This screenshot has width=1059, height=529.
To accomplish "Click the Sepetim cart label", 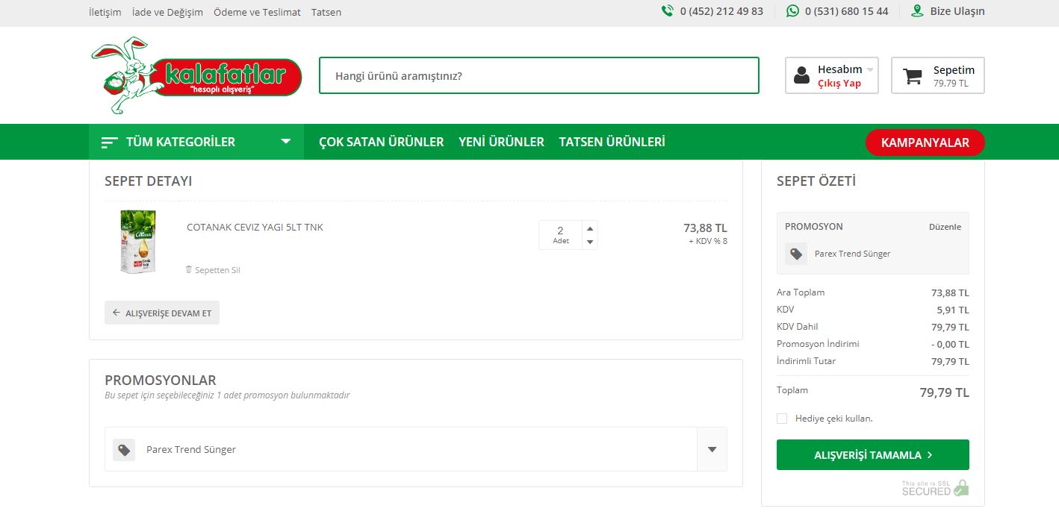I will tap(954, 70).
